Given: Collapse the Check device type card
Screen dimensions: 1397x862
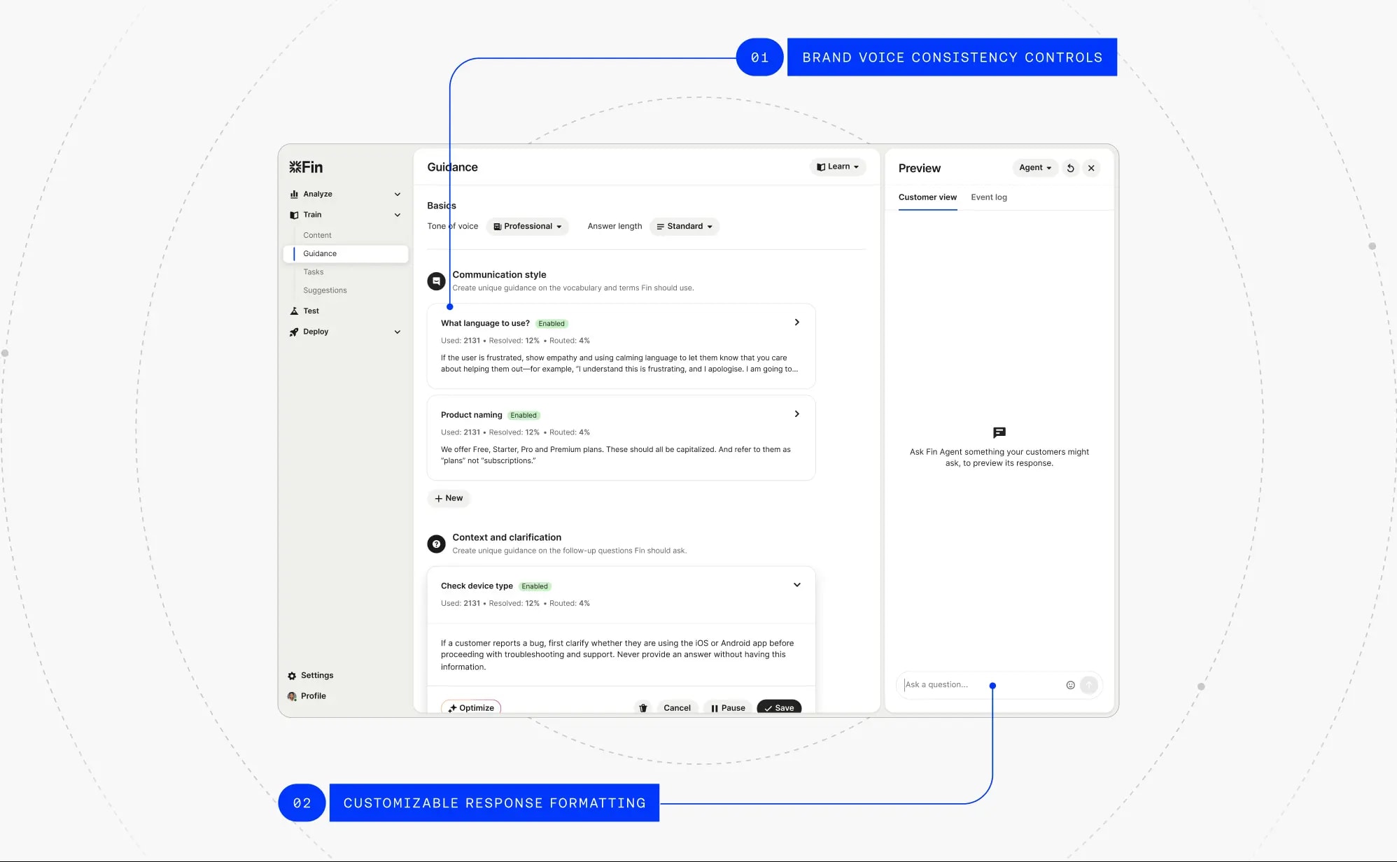Looking at the screenshot, I should point(796,585).
